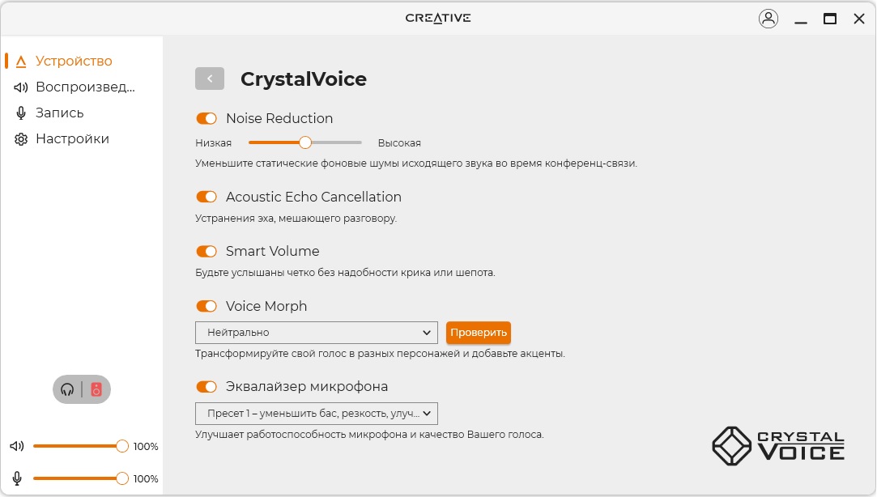877x497 pixels.
Task: Open the Запись section in the sidebar
Action: pos(59,113)
